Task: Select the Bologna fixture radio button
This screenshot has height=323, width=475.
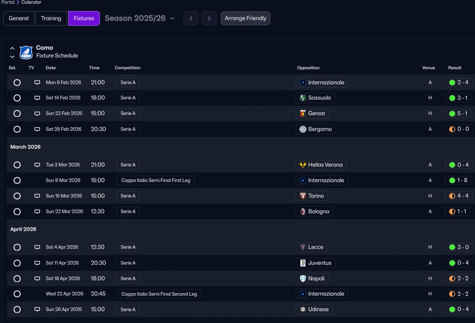Action: 17,212
